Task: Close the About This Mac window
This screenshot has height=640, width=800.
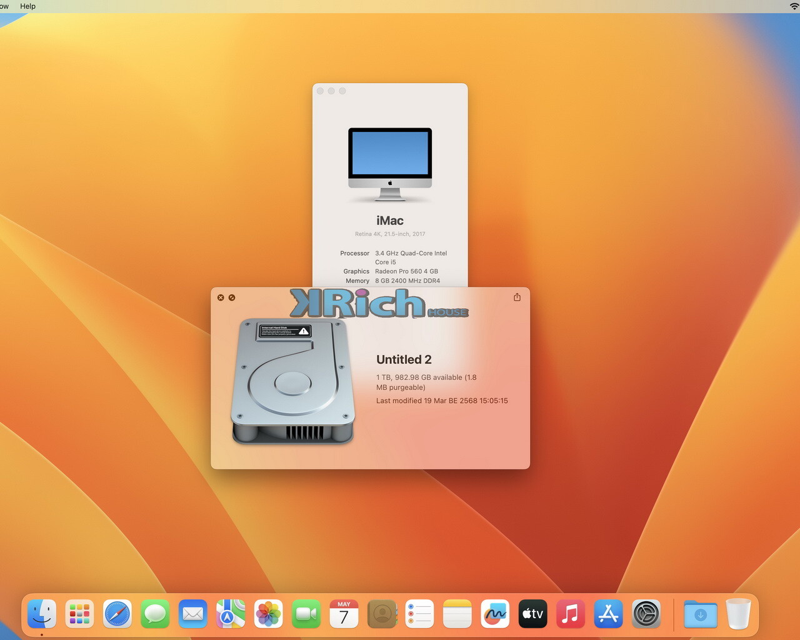Action: [321, 91]
